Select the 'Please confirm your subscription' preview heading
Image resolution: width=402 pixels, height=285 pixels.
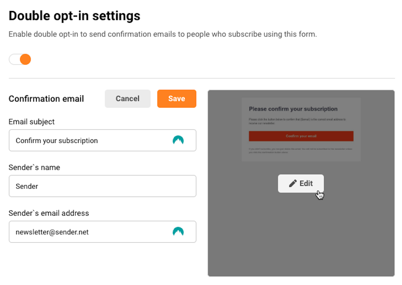[x=293, y=109]
